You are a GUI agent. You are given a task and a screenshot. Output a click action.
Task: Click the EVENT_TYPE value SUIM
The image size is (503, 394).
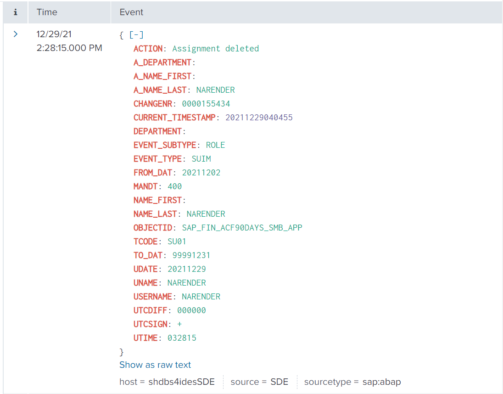(x=201, y=159)
